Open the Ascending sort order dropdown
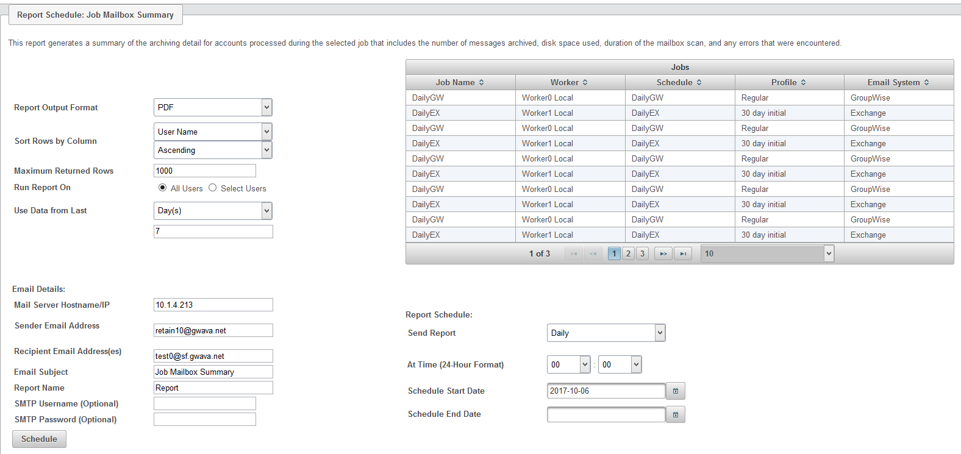961x454 pixels. [x=266, y=150]
